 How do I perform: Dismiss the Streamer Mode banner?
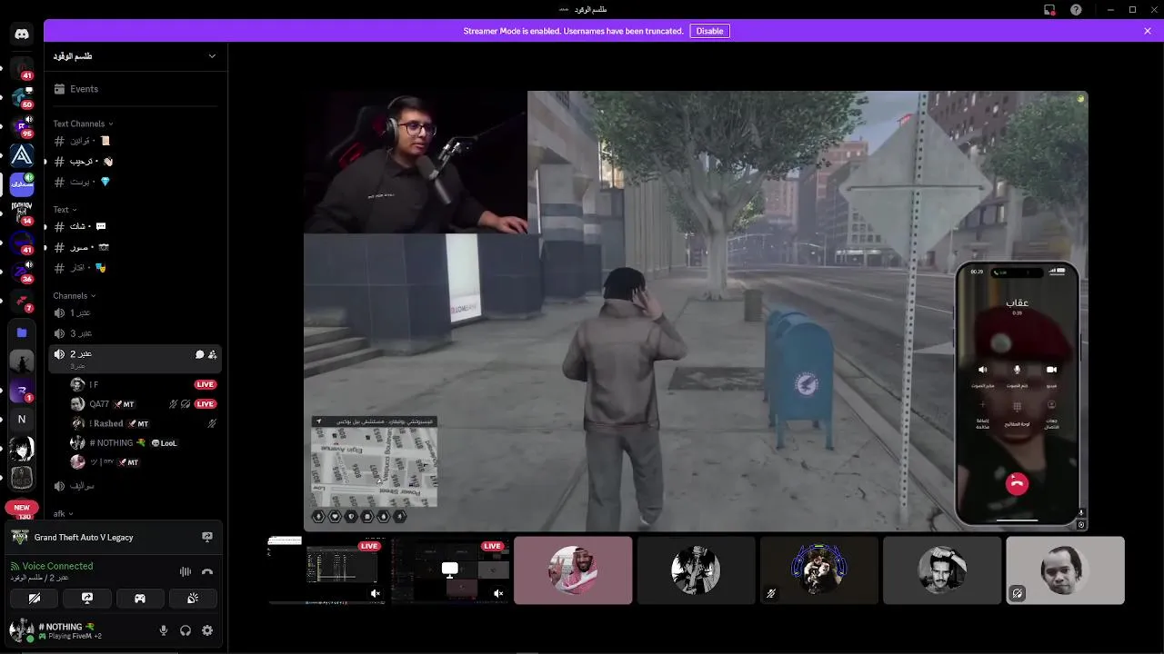click(1148, 31)
